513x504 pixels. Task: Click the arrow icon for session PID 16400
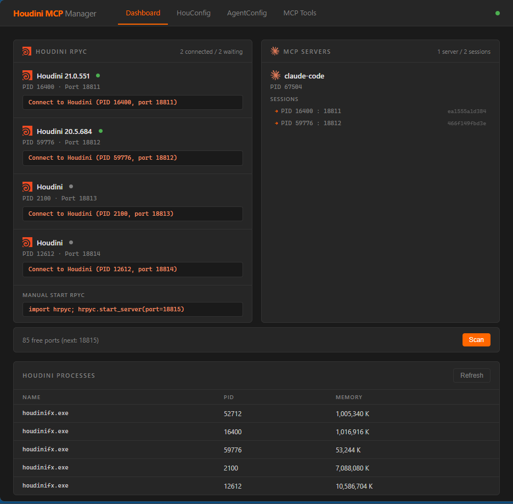coord(277,111)
